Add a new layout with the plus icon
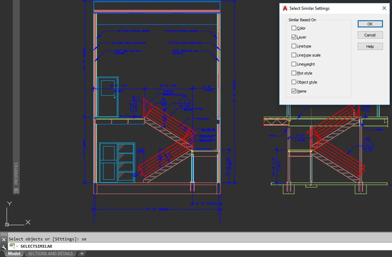This screenshot has height=257, width=392. point(82,254)
